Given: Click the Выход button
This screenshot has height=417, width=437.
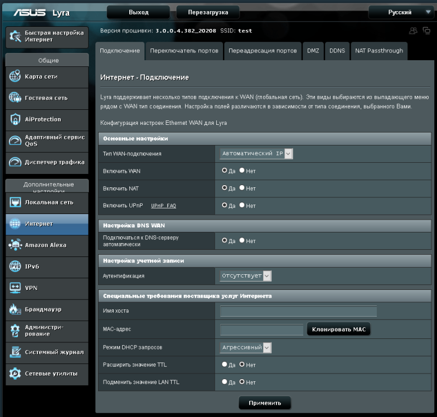Looking at the screenshot, I should [x=138, y=12].
